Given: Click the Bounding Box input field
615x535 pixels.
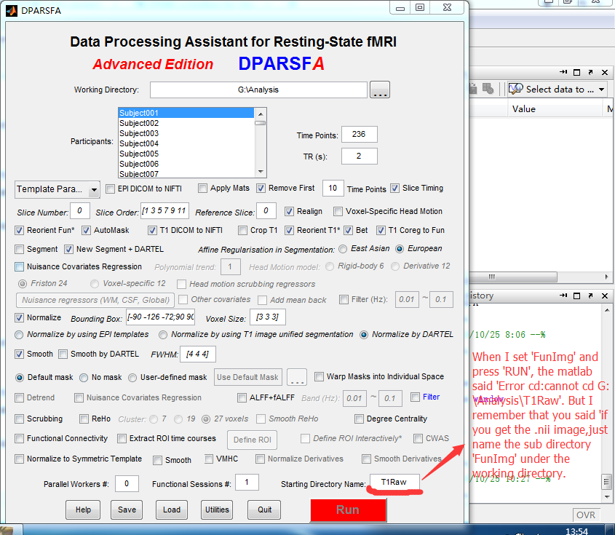Looking at the screenshot, I should click(x=160, y=317).
